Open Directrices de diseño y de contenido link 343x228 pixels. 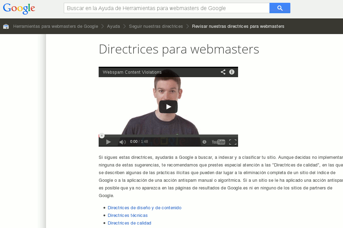click(144, 208)
